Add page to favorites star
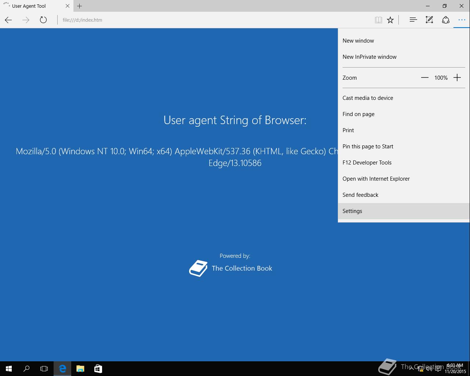 tap(390, 20)
